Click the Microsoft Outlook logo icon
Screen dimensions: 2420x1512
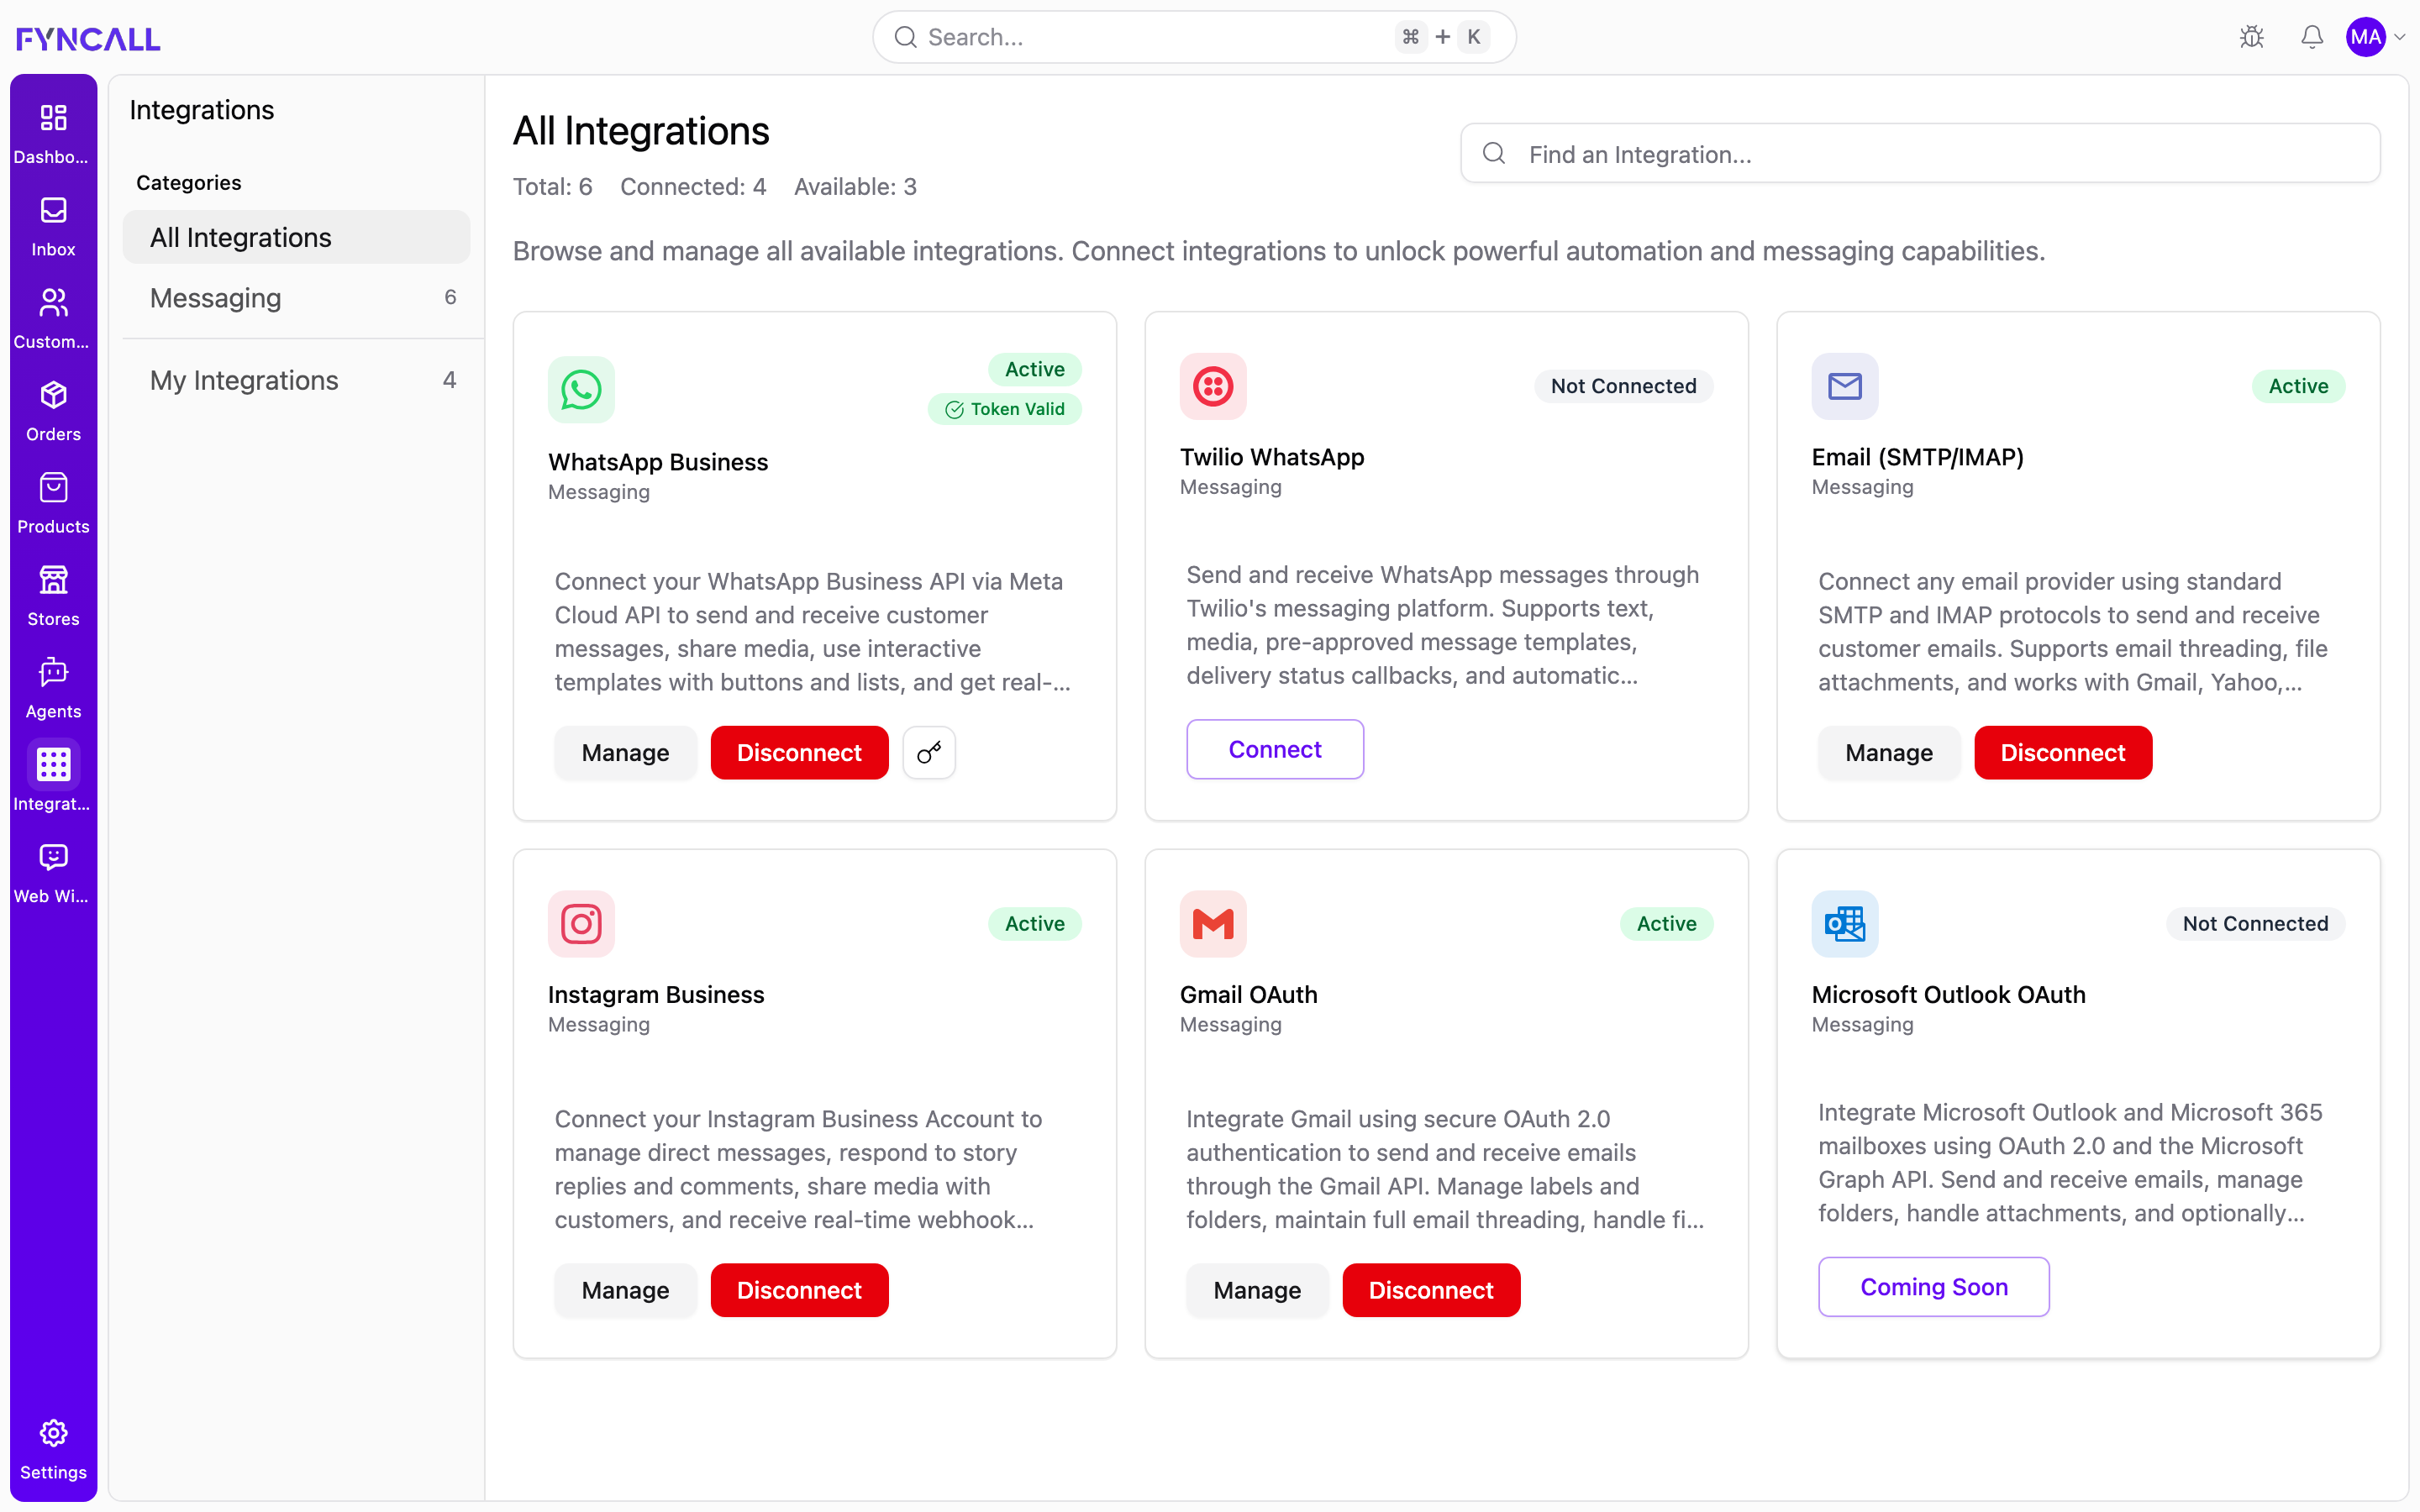[x=1845, y=923]
